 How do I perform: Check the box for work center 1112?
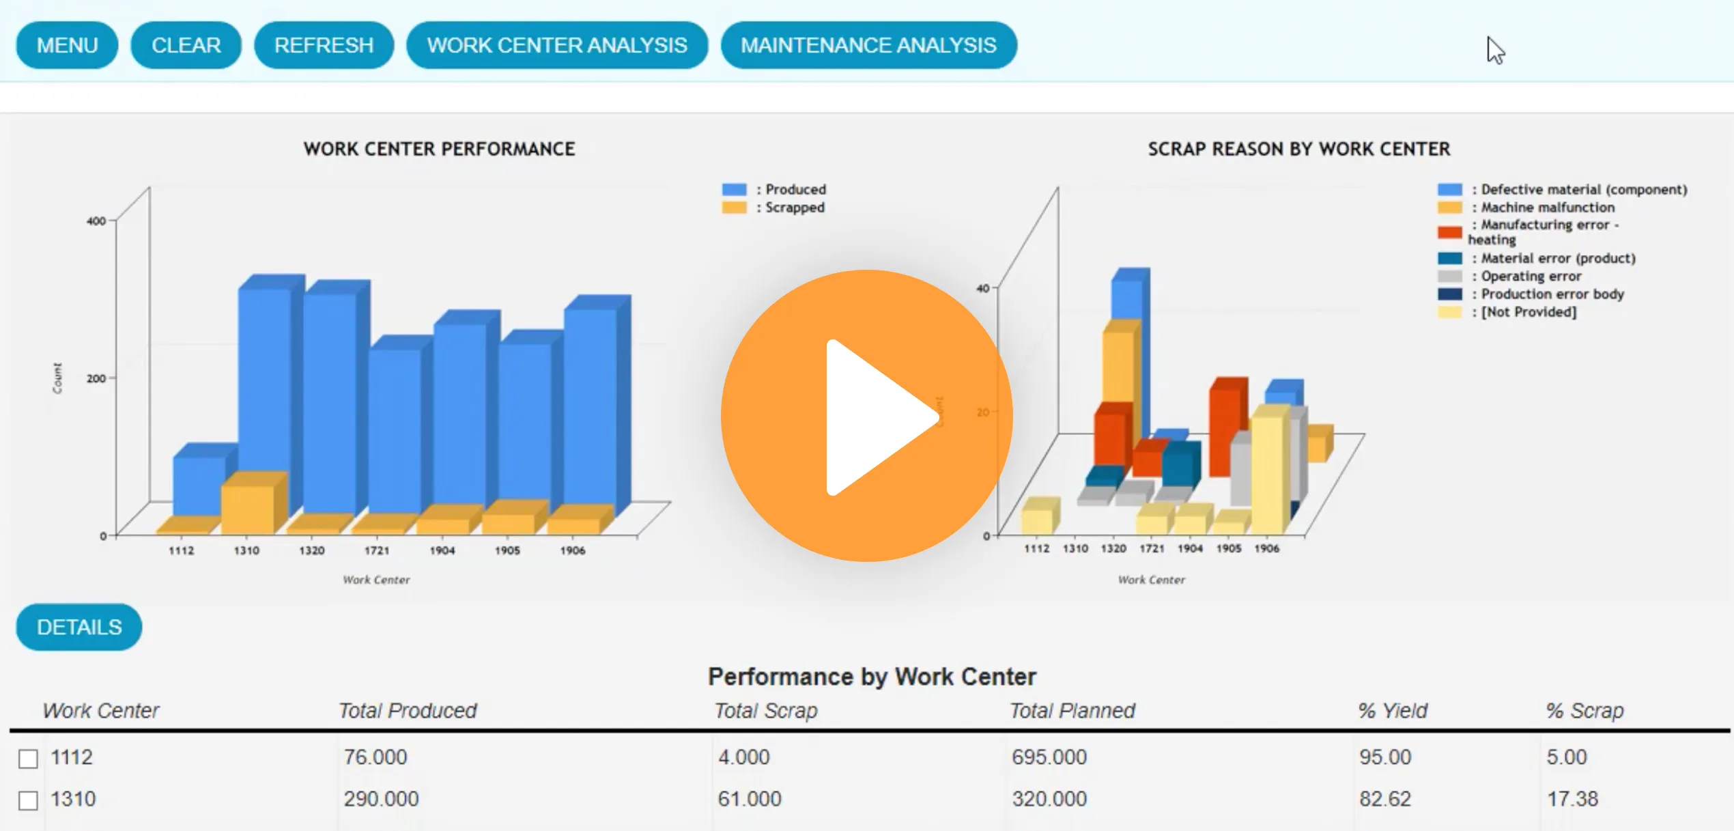click(28, 758)
